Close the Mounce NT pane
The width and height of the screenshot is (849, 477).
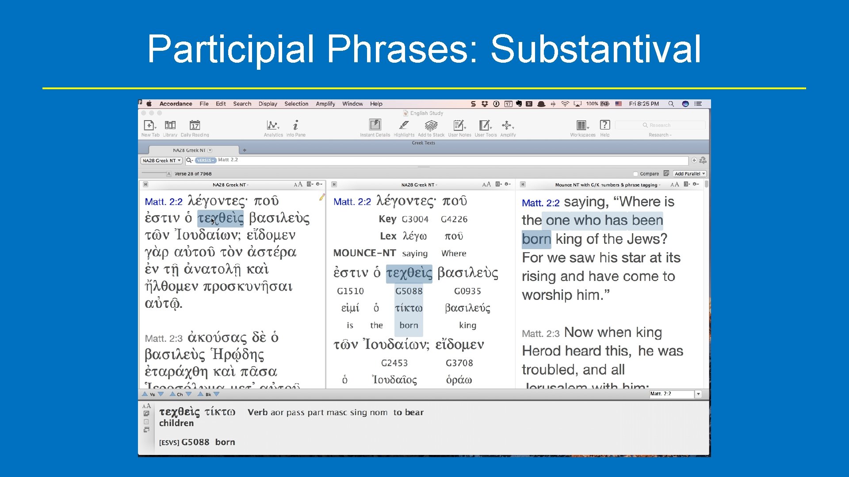coord(523,185)
